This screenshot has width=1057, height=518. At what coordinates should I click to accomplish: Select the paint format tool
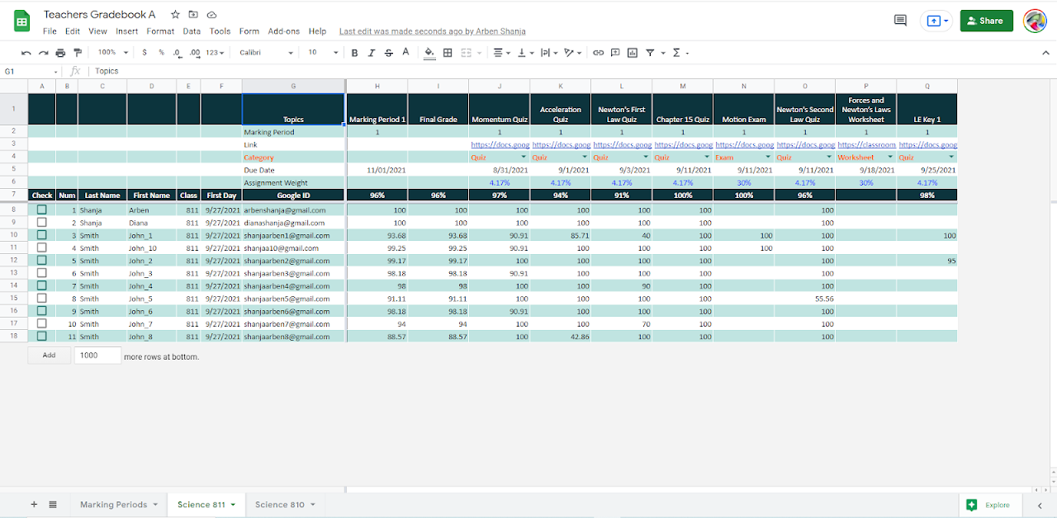pyautogui.click(x=78, y=53)
